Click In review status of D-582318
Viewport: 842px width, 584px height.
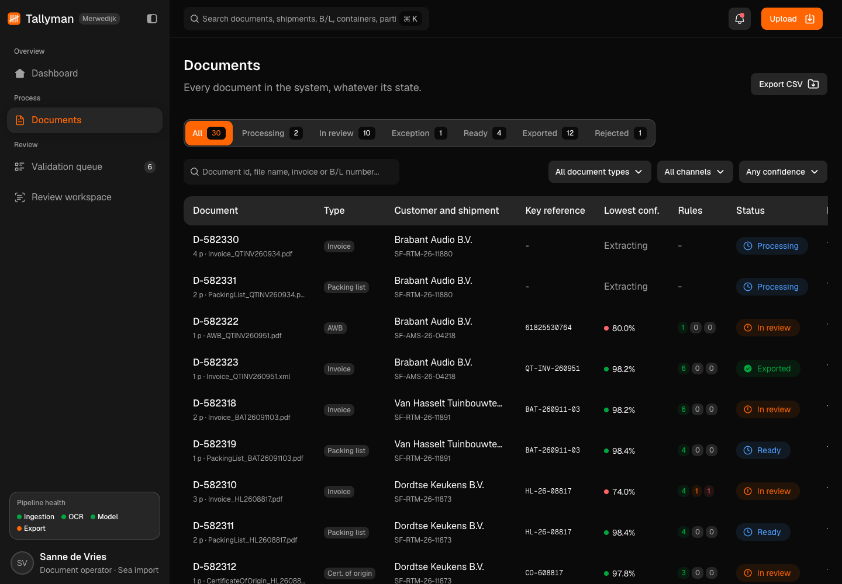pyautogui.click(x=768, y=409)
